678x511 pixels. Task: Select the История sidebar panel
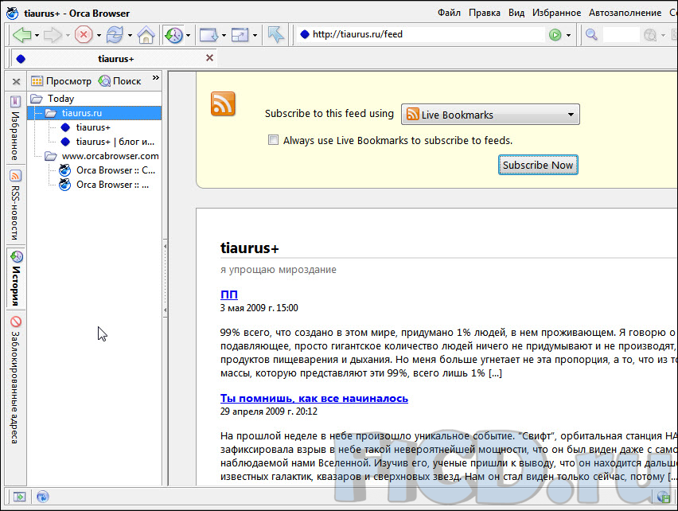point(16,279)
